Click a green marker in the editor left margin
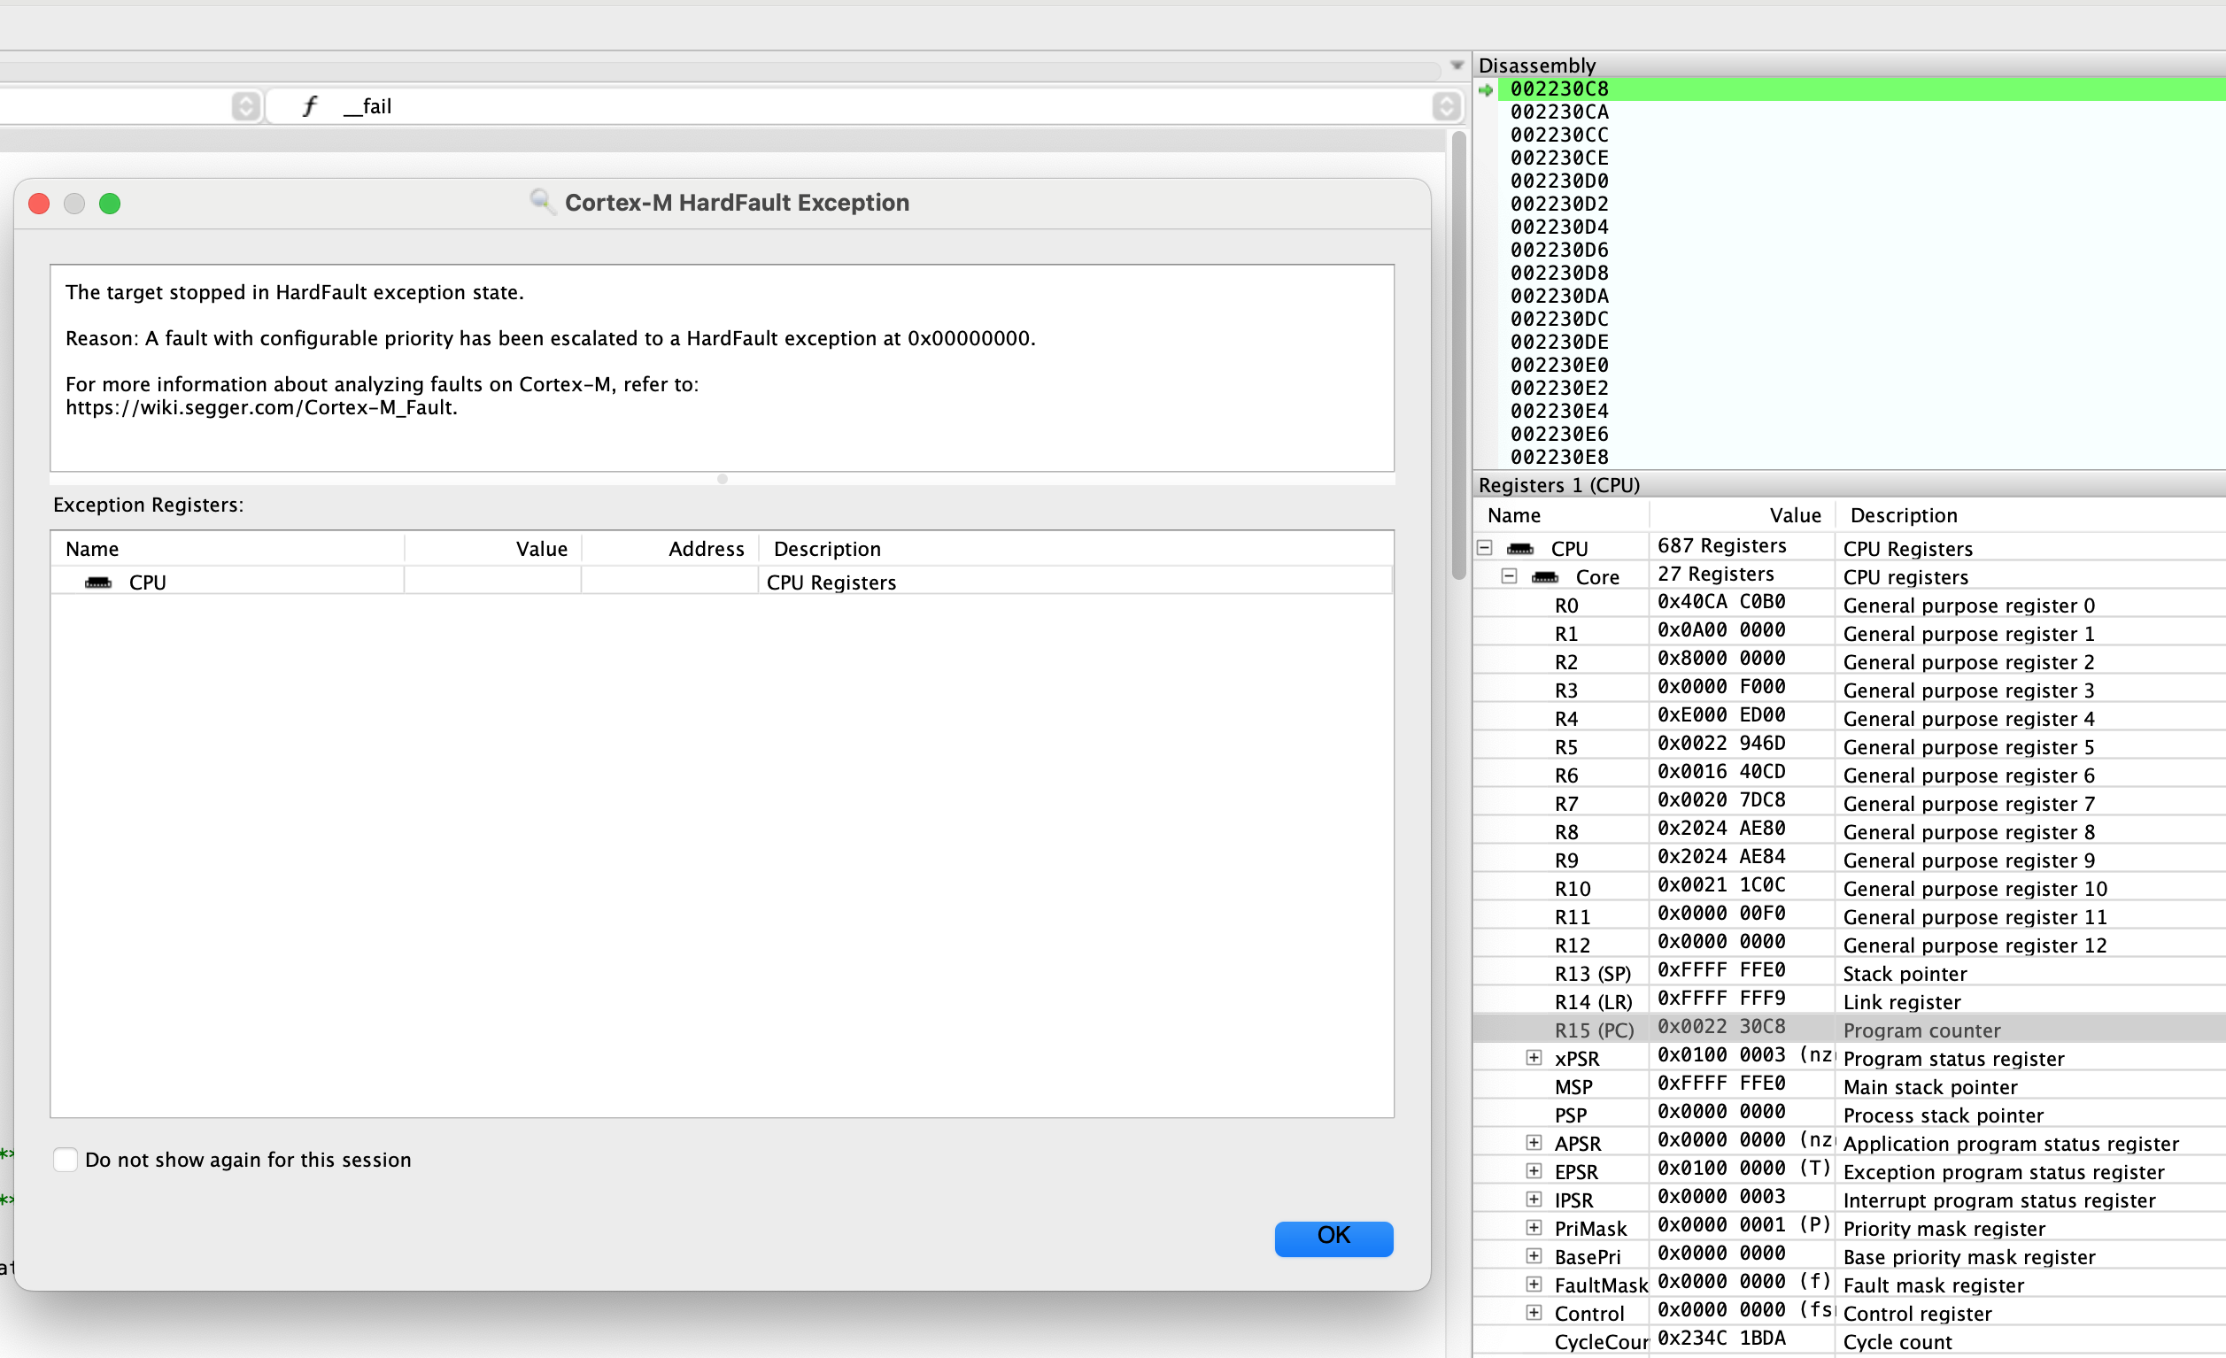 tap(4, 1154)
